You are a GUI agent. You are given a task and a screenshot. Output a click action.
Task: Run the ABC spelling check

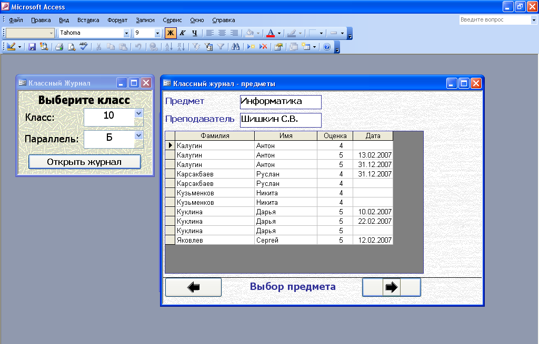pyautogui.click(x=84, y=47)
